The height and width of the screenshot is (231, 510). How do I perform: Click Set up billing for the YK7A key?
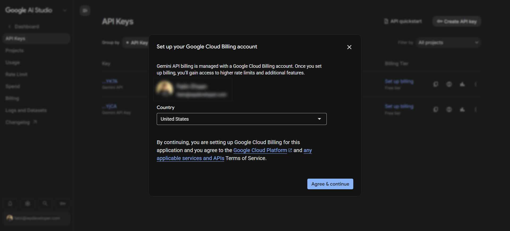399,81
